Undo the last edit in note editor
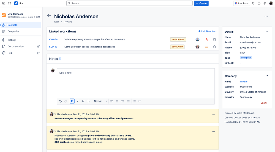275x152 pixels. (x=60, y=101)
